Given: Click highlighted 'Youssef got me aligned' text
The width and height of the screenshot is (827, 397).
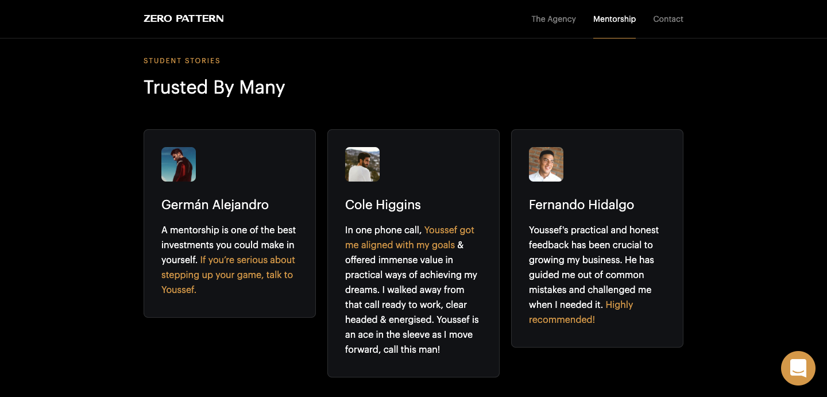Looking at the screenshot, I should click(x=409, y=237).
